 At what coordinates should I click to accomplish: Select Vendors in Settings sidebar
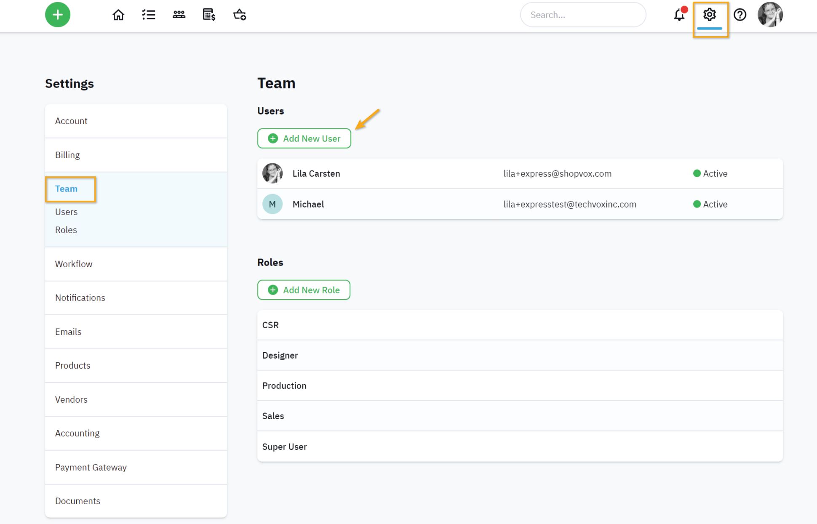point(136,399)
